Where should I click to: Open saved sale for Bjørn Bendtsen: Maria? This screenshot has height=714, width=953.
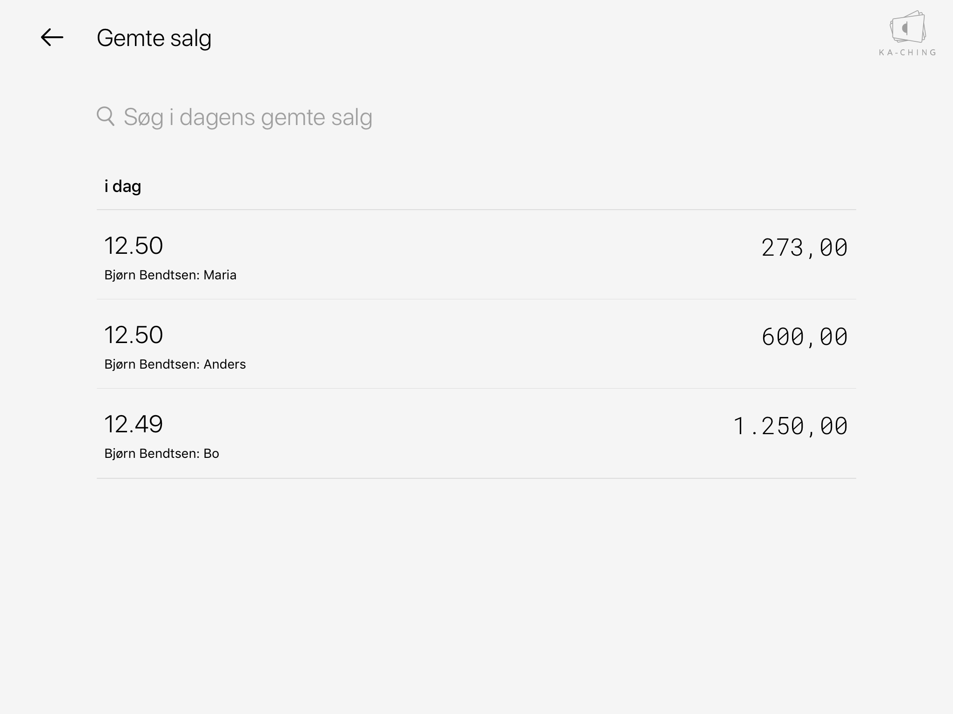click(170, 275)
